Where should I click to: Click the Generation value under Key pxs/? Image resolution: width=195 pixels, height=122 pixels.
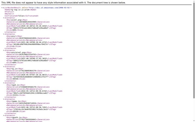point(27,38)
